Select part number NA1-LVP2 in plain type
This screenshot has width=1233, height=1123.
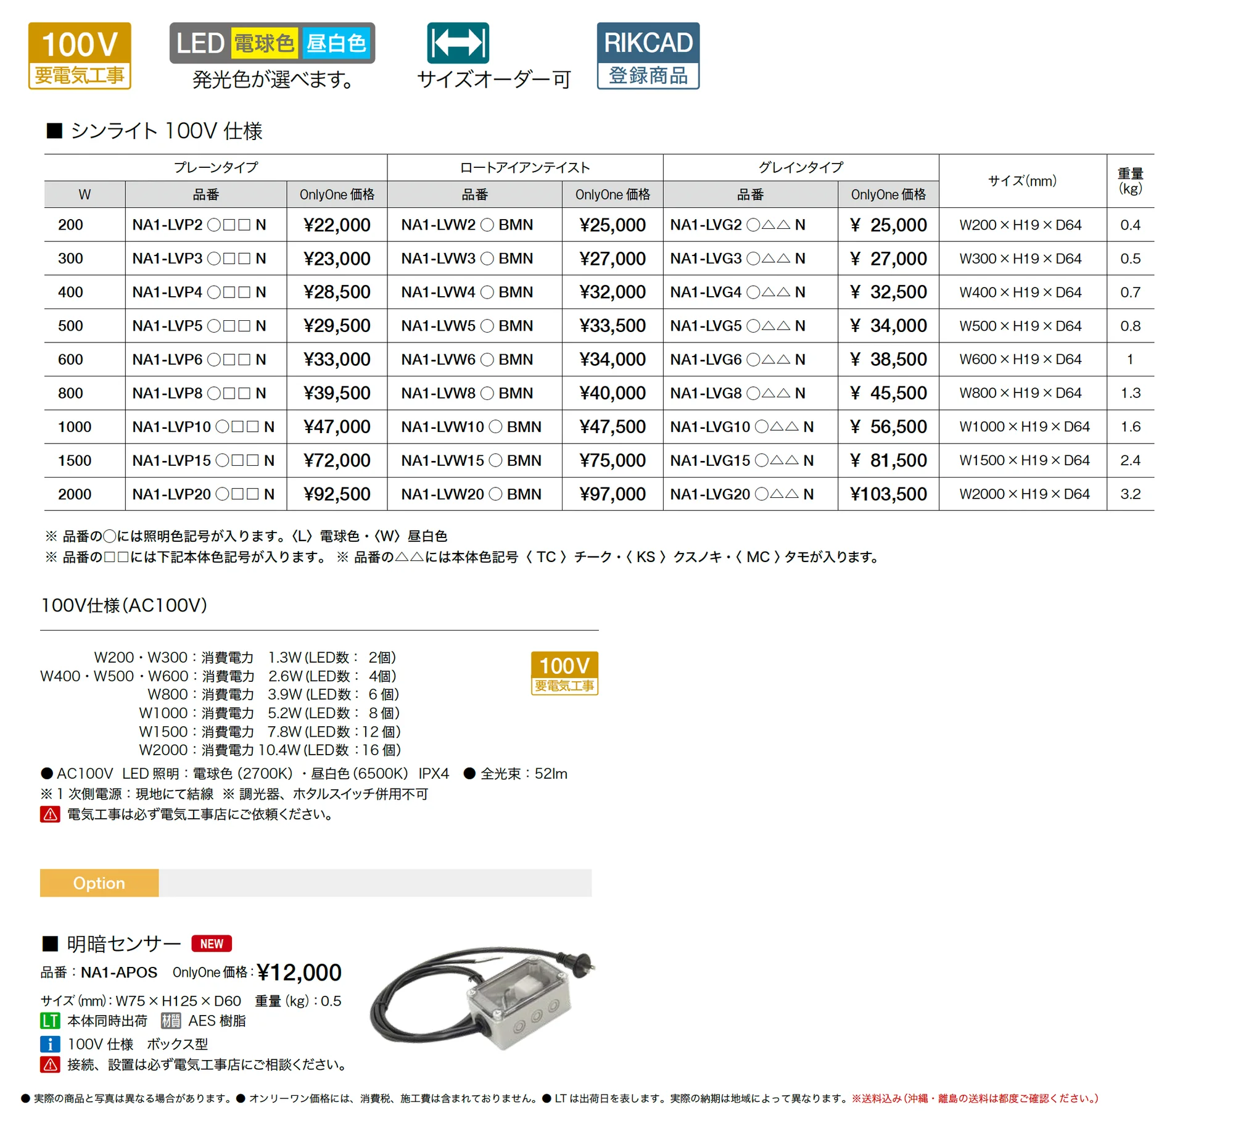point(199,225)
